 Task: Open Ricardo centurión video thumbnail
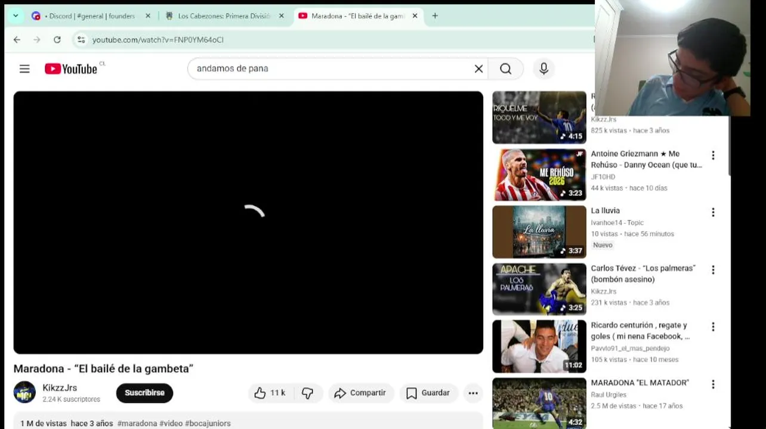(539, 346)
